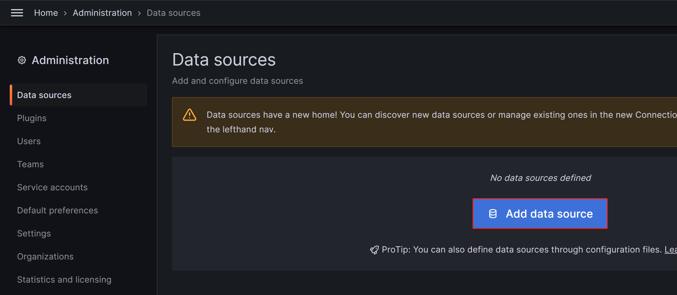This screenshot has height=295, width=677.
Task: Select Data sources in sidebar
Action: [44, 95]
